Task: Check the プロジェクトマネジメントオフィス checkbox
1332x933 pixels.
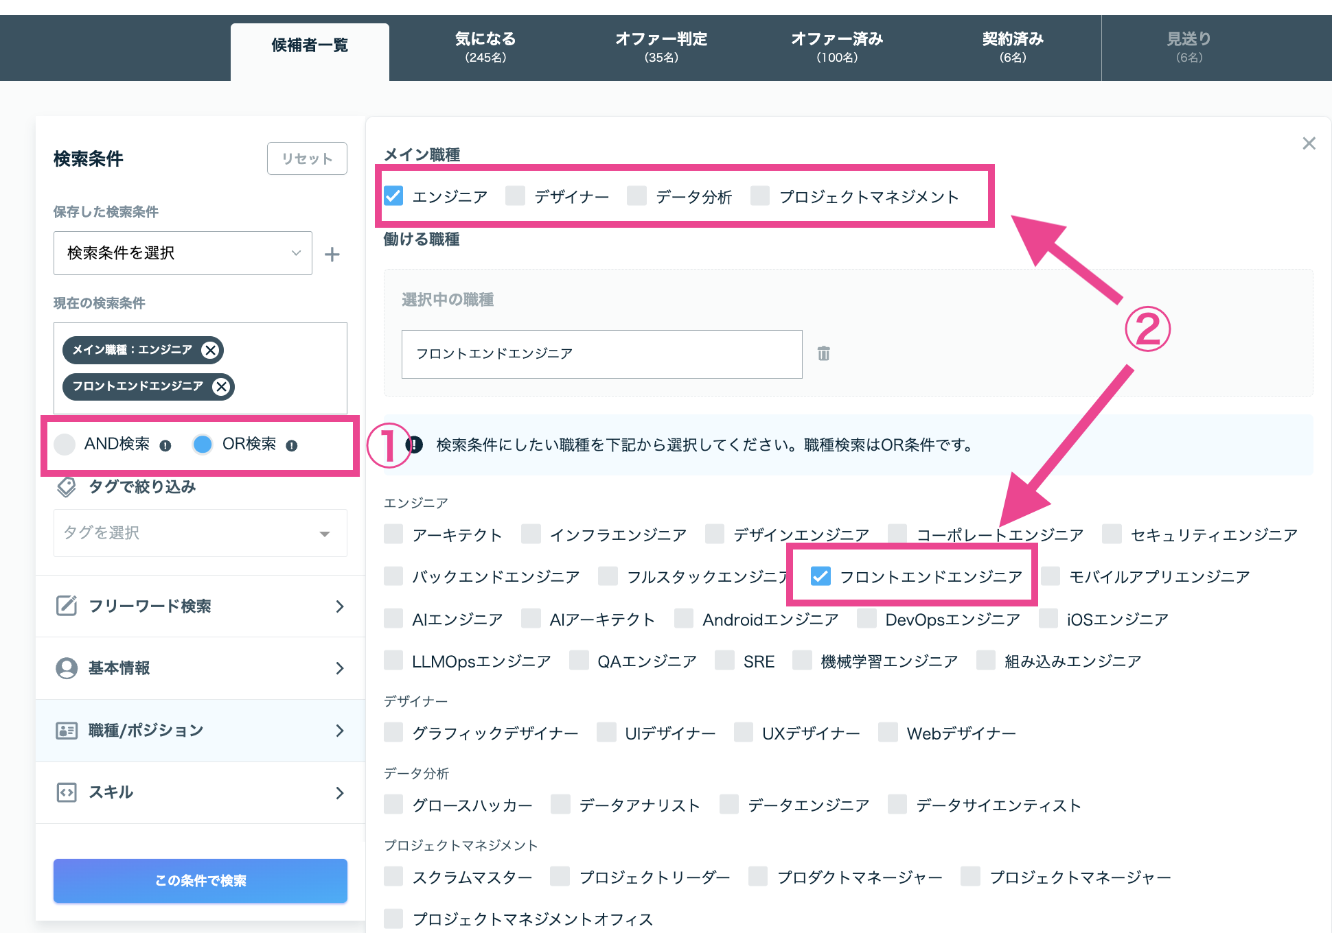Action: [393, 919]
